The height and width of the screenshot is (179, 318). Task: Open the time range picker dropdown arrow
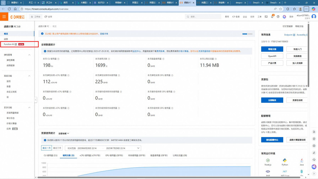[x=138, y=148]
